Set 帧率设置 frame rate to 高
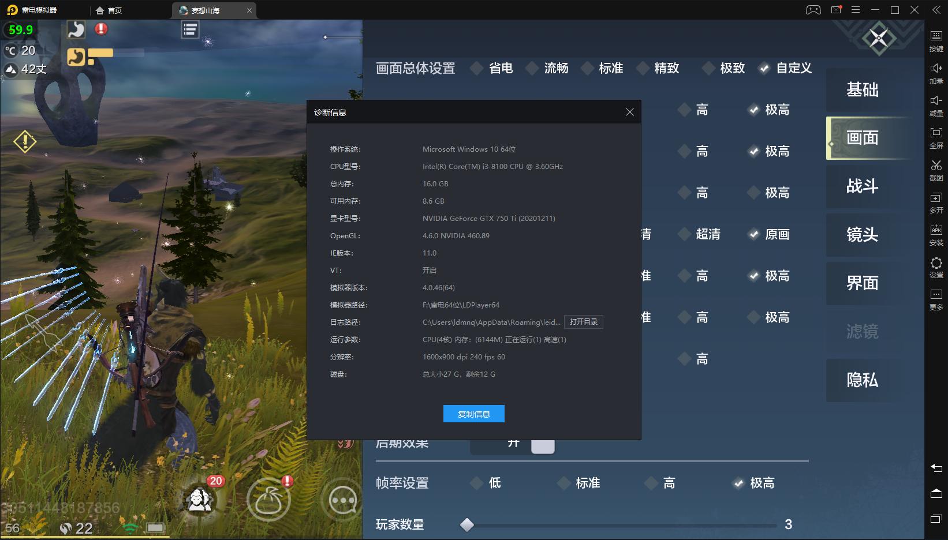 660,483
